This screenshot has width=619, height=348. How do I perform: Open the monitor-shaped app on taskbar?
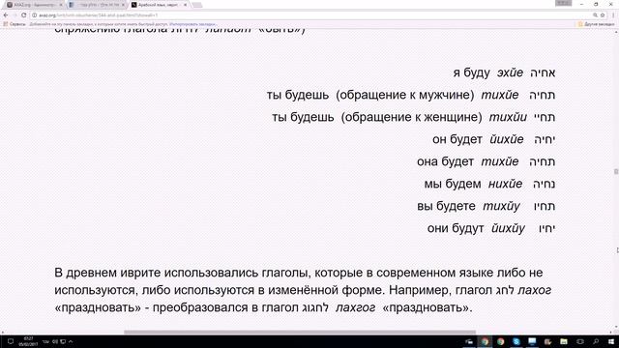[532, 341]
